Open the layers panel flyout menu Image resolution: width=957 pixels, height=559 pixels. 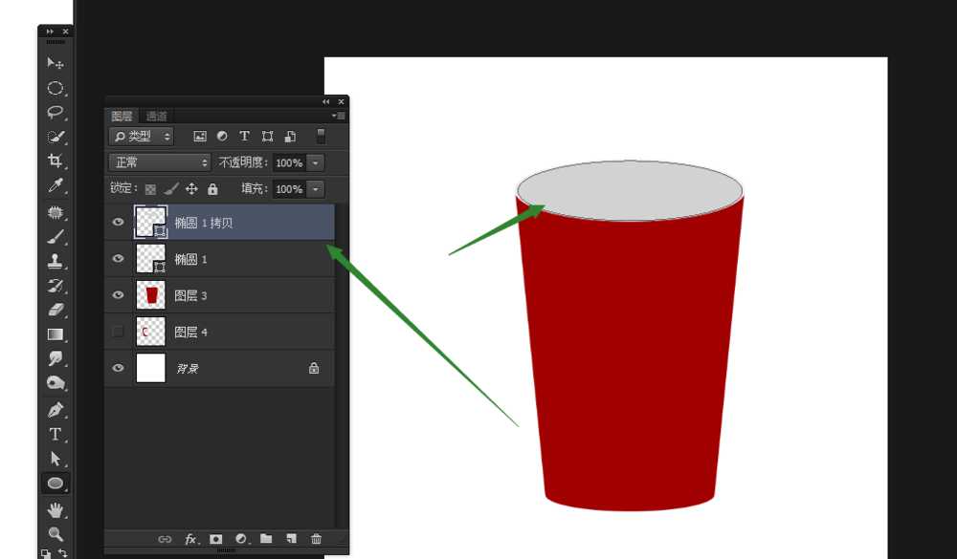click(x=337, y=116)
